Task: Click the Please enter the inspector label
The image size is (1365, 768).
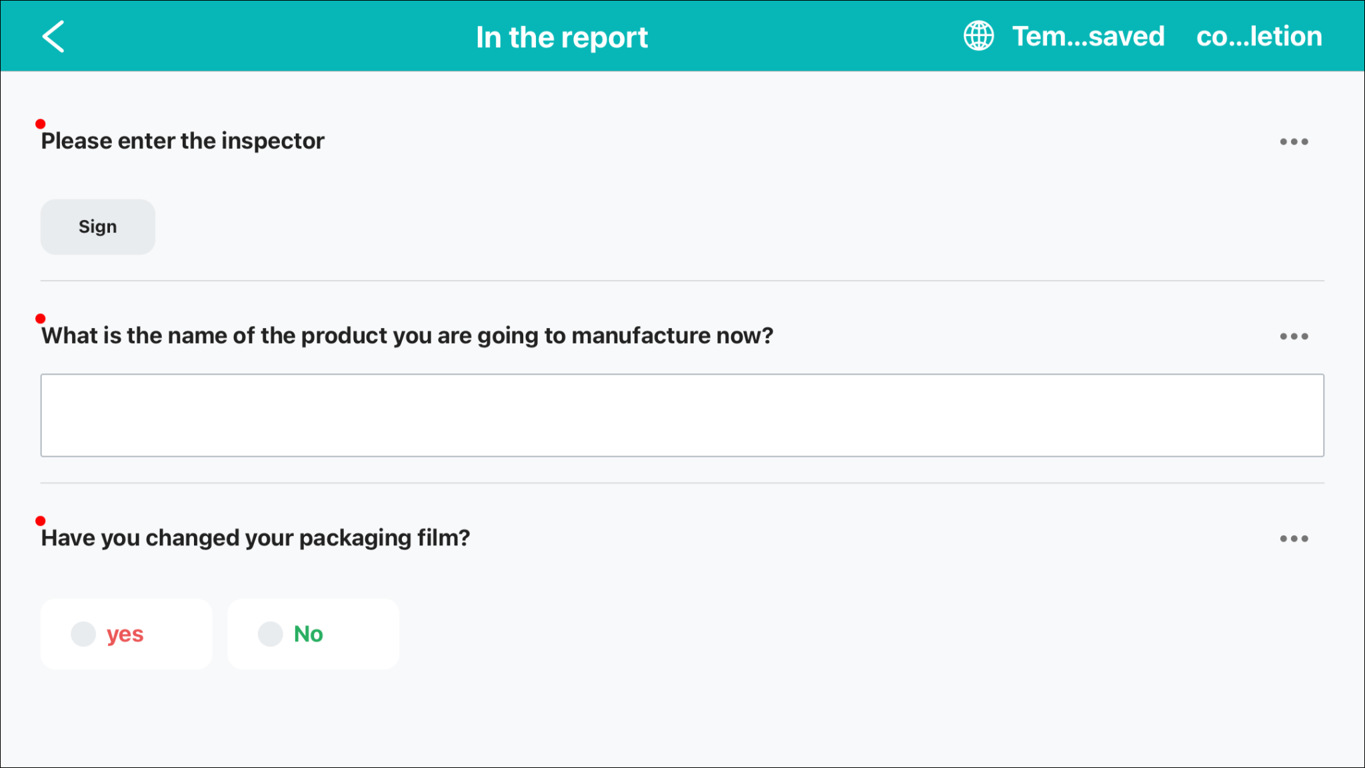Action: pos(183,141)
